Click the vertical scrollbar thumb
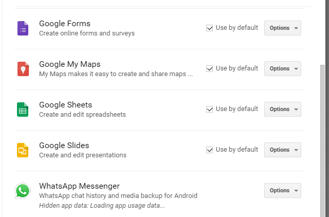Viewport: 329px width, 217px height. 322,140
